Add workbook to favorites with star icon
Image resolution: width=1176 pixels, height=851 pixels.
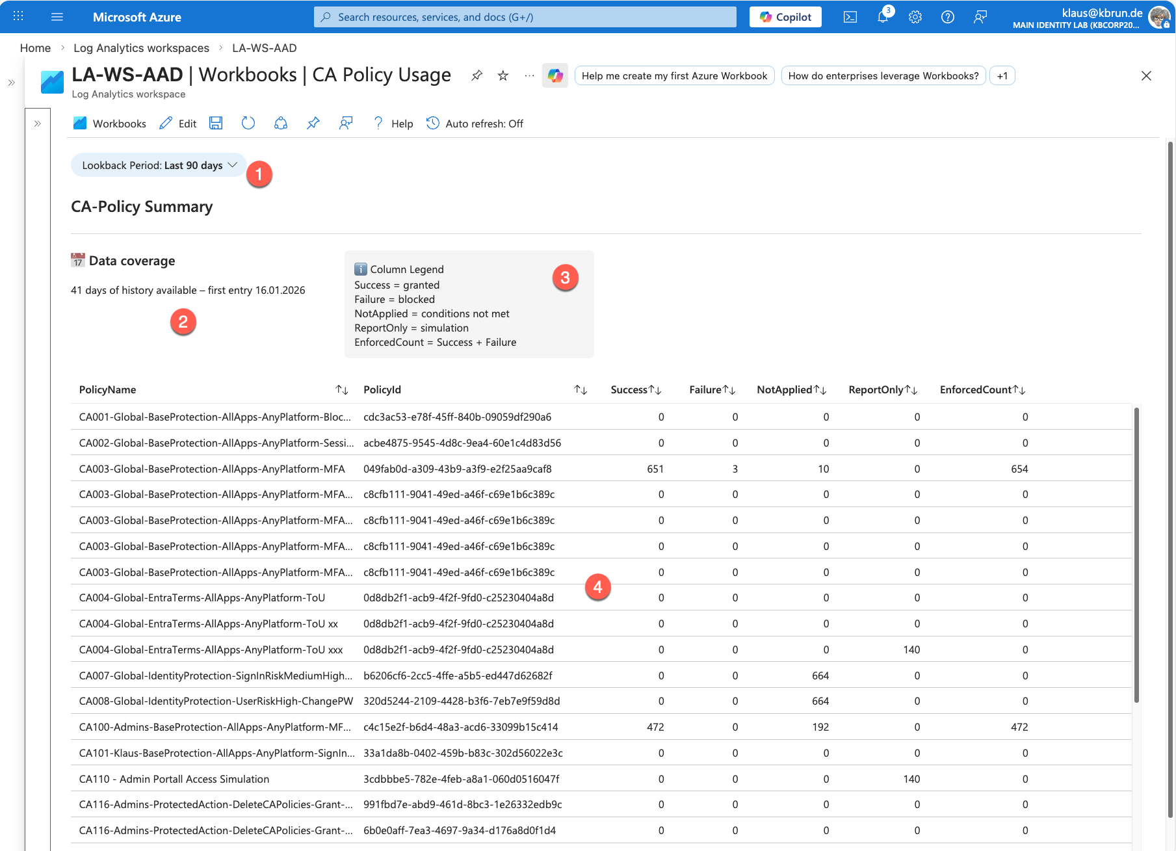[503, 76]
